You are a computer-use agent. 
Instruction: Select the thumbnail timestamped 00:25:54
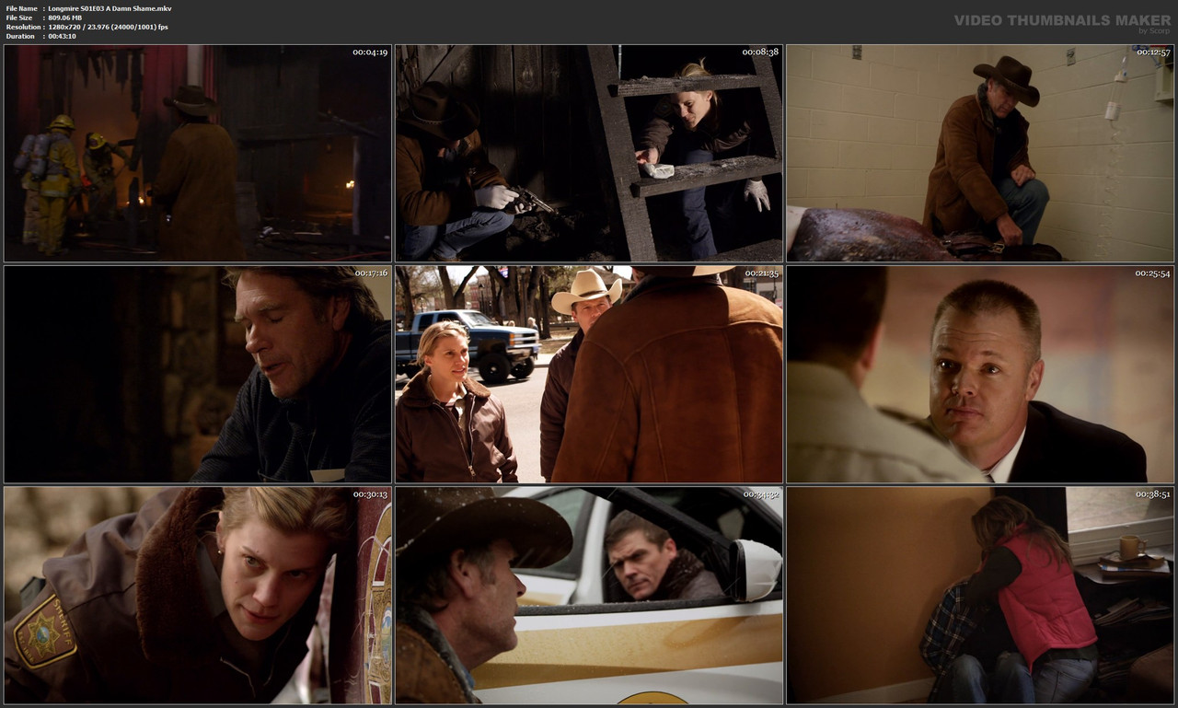980,375
